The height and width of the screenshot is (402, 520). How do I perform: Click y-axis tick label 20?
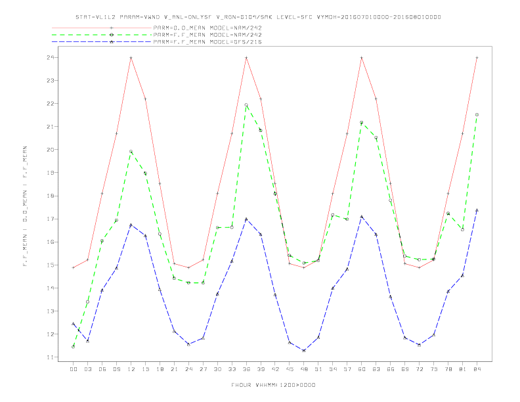[51, 150]
